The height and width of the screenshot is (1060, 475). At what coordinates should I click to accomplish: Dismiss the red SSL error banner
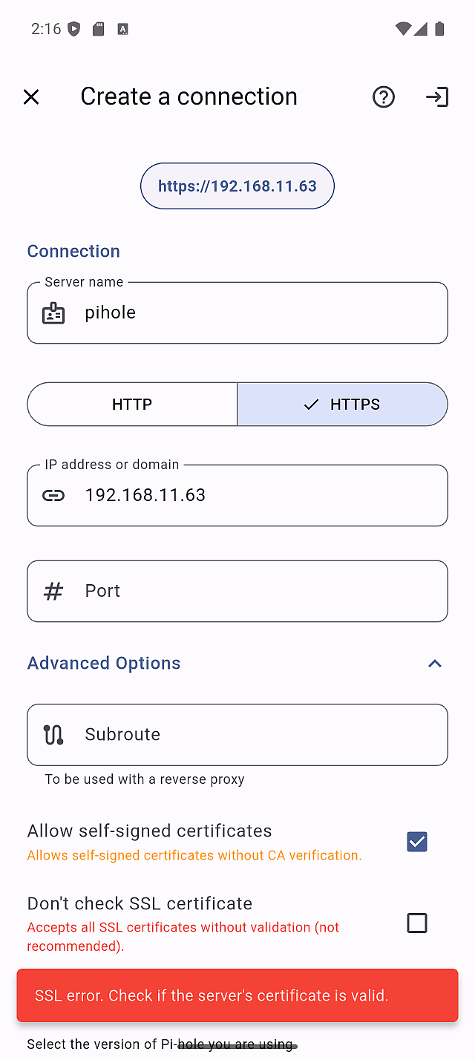(237, 995)
